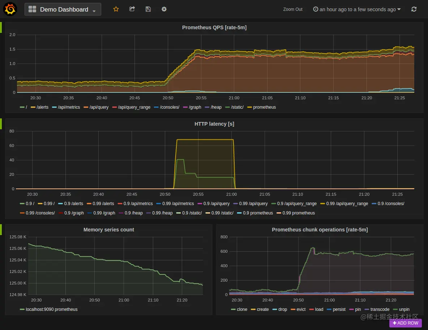428x330 pixels.
Task: Click the color dash for localhost:9090 prometheus
Action: tap(22, 309)
